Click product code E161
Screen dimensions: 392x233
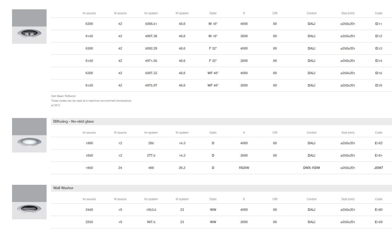click(x=378, y=156)
